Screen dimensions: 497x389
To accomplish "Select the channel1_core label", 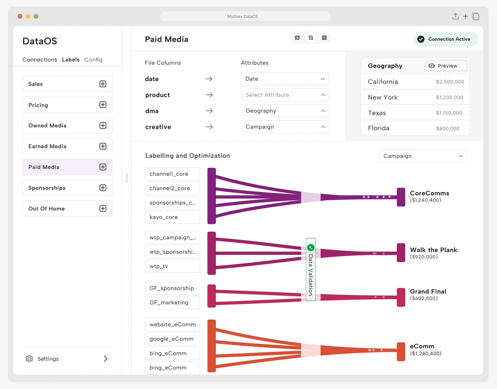I will coord(172,174).
